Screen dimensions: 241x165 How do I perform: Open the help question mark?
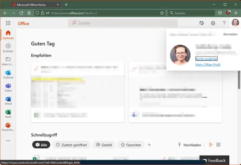tap(224, 23)
